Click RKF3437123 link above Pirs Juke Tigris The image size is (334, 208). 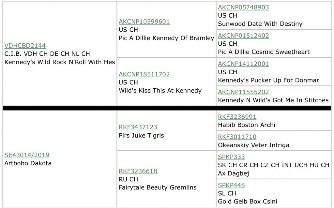click(x=138, y=127)
